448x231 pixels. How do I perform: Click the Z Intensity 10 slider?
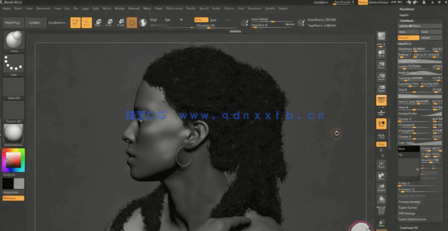pos(216,26)
